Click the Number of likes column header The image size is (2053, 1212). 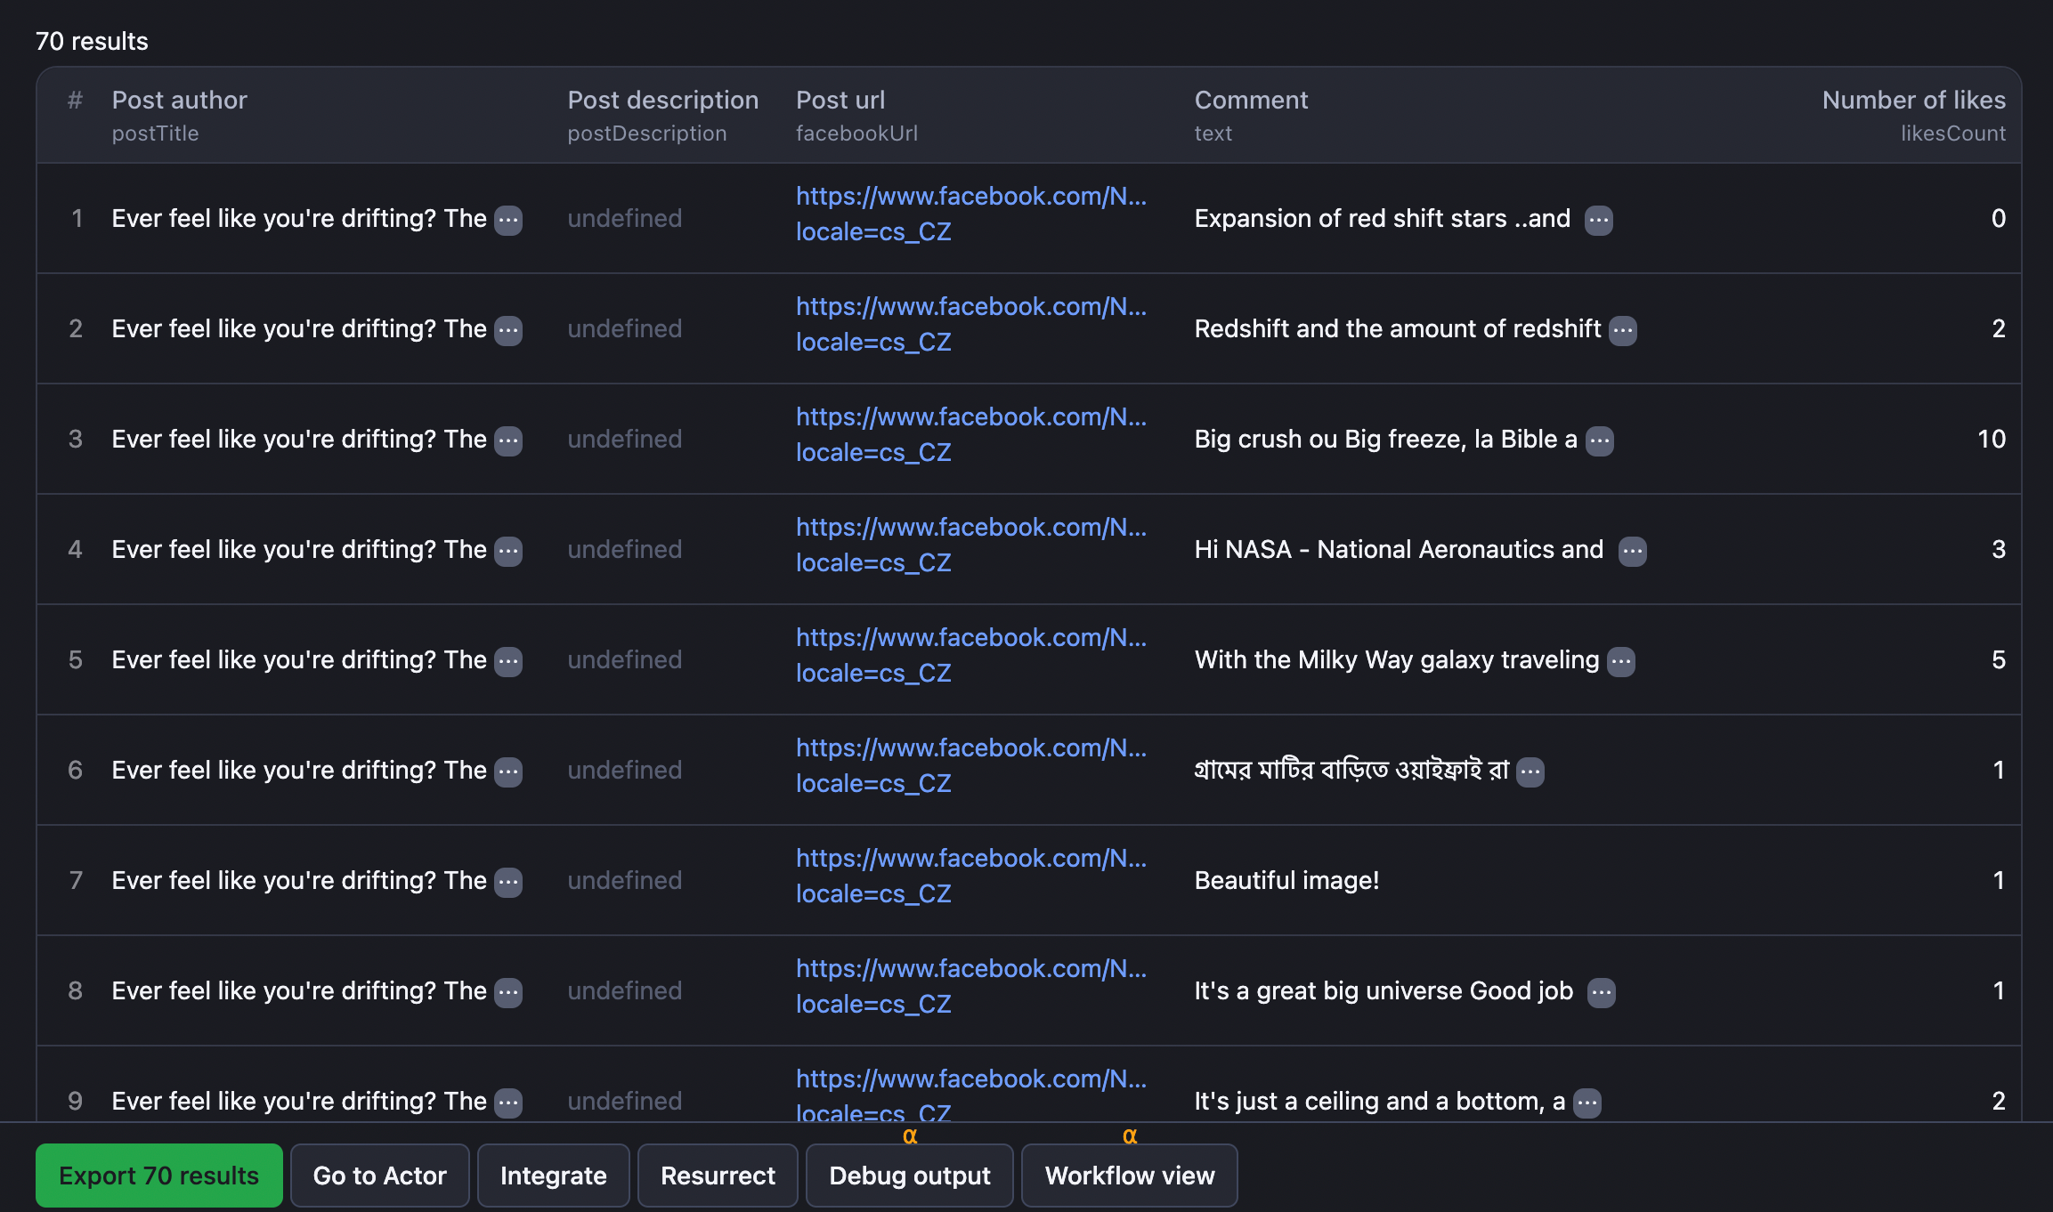click(x=1912, y=100)
